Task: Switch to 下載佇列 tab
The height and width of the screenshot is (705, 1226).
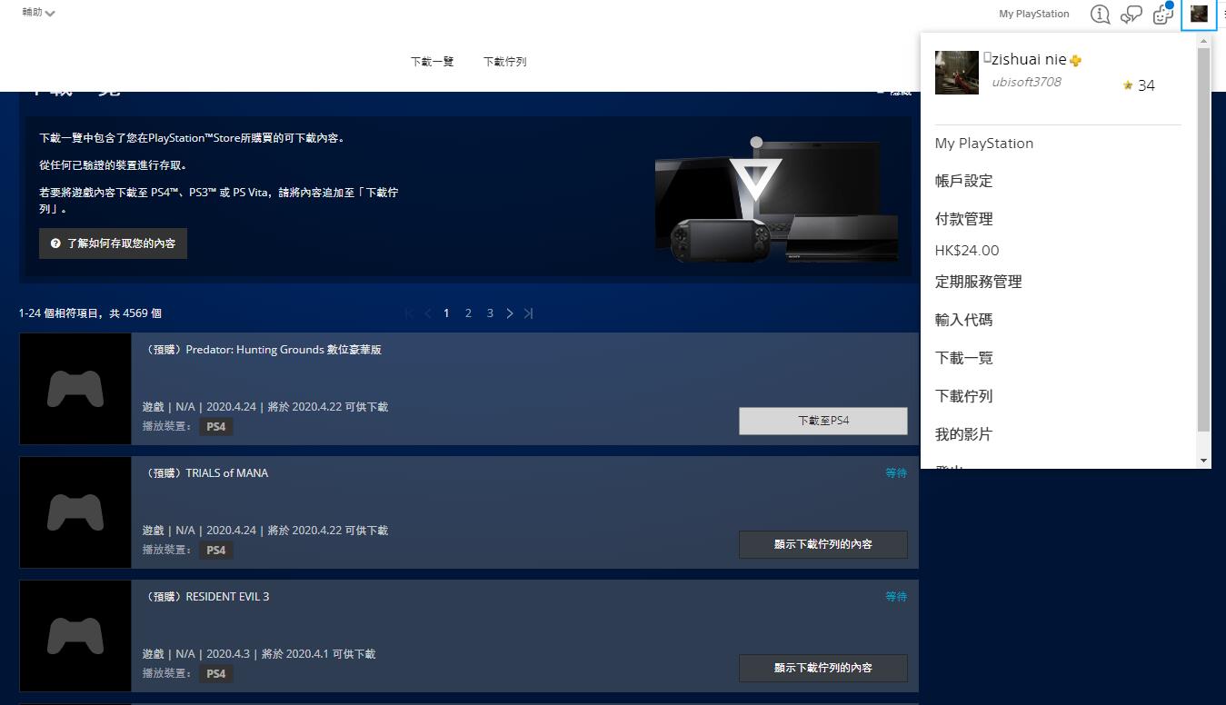Action: (504, 62)
